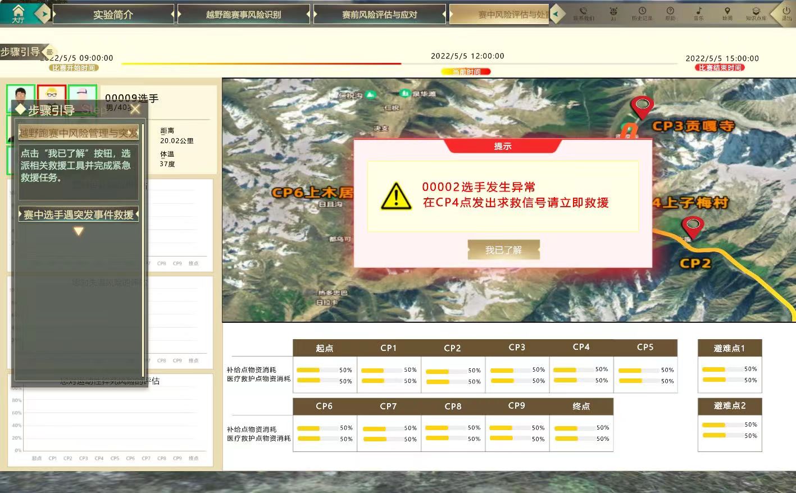Open the AI assistant robot icon
The width and height of the screenshot is (796, 493).
[613, 13]
